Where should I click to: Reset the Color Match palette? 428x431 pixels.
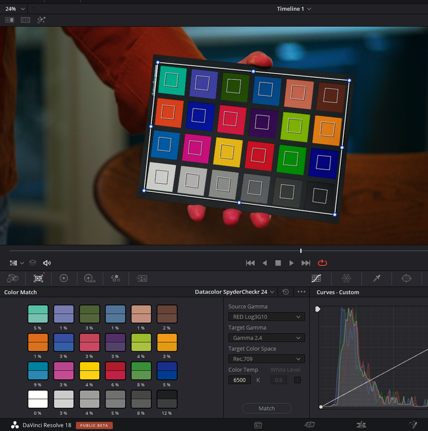(x=286, y=292)
